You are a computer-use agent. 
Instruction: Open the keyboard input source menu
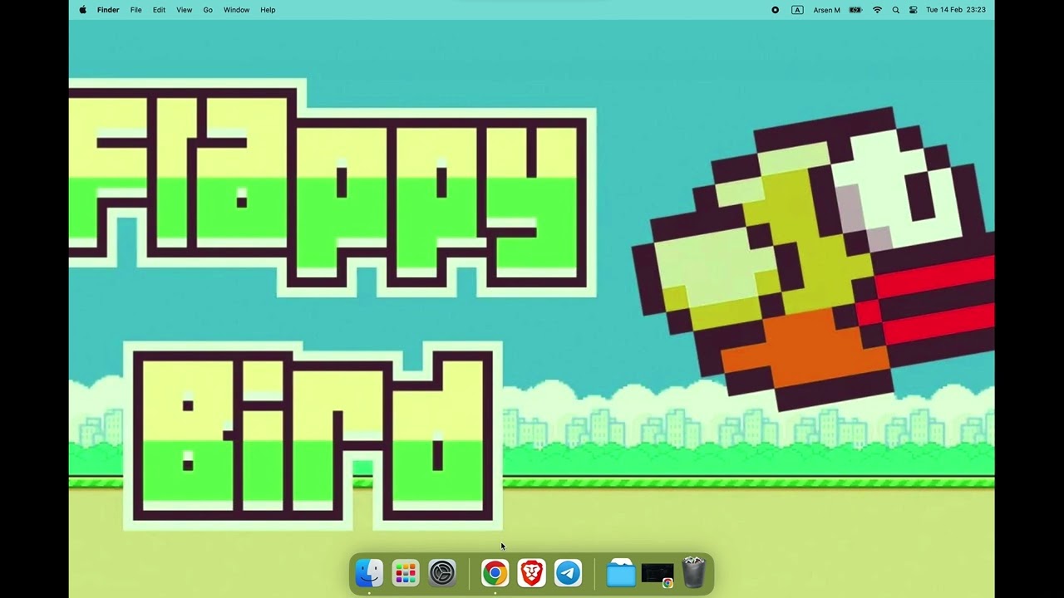coord(797,10)
